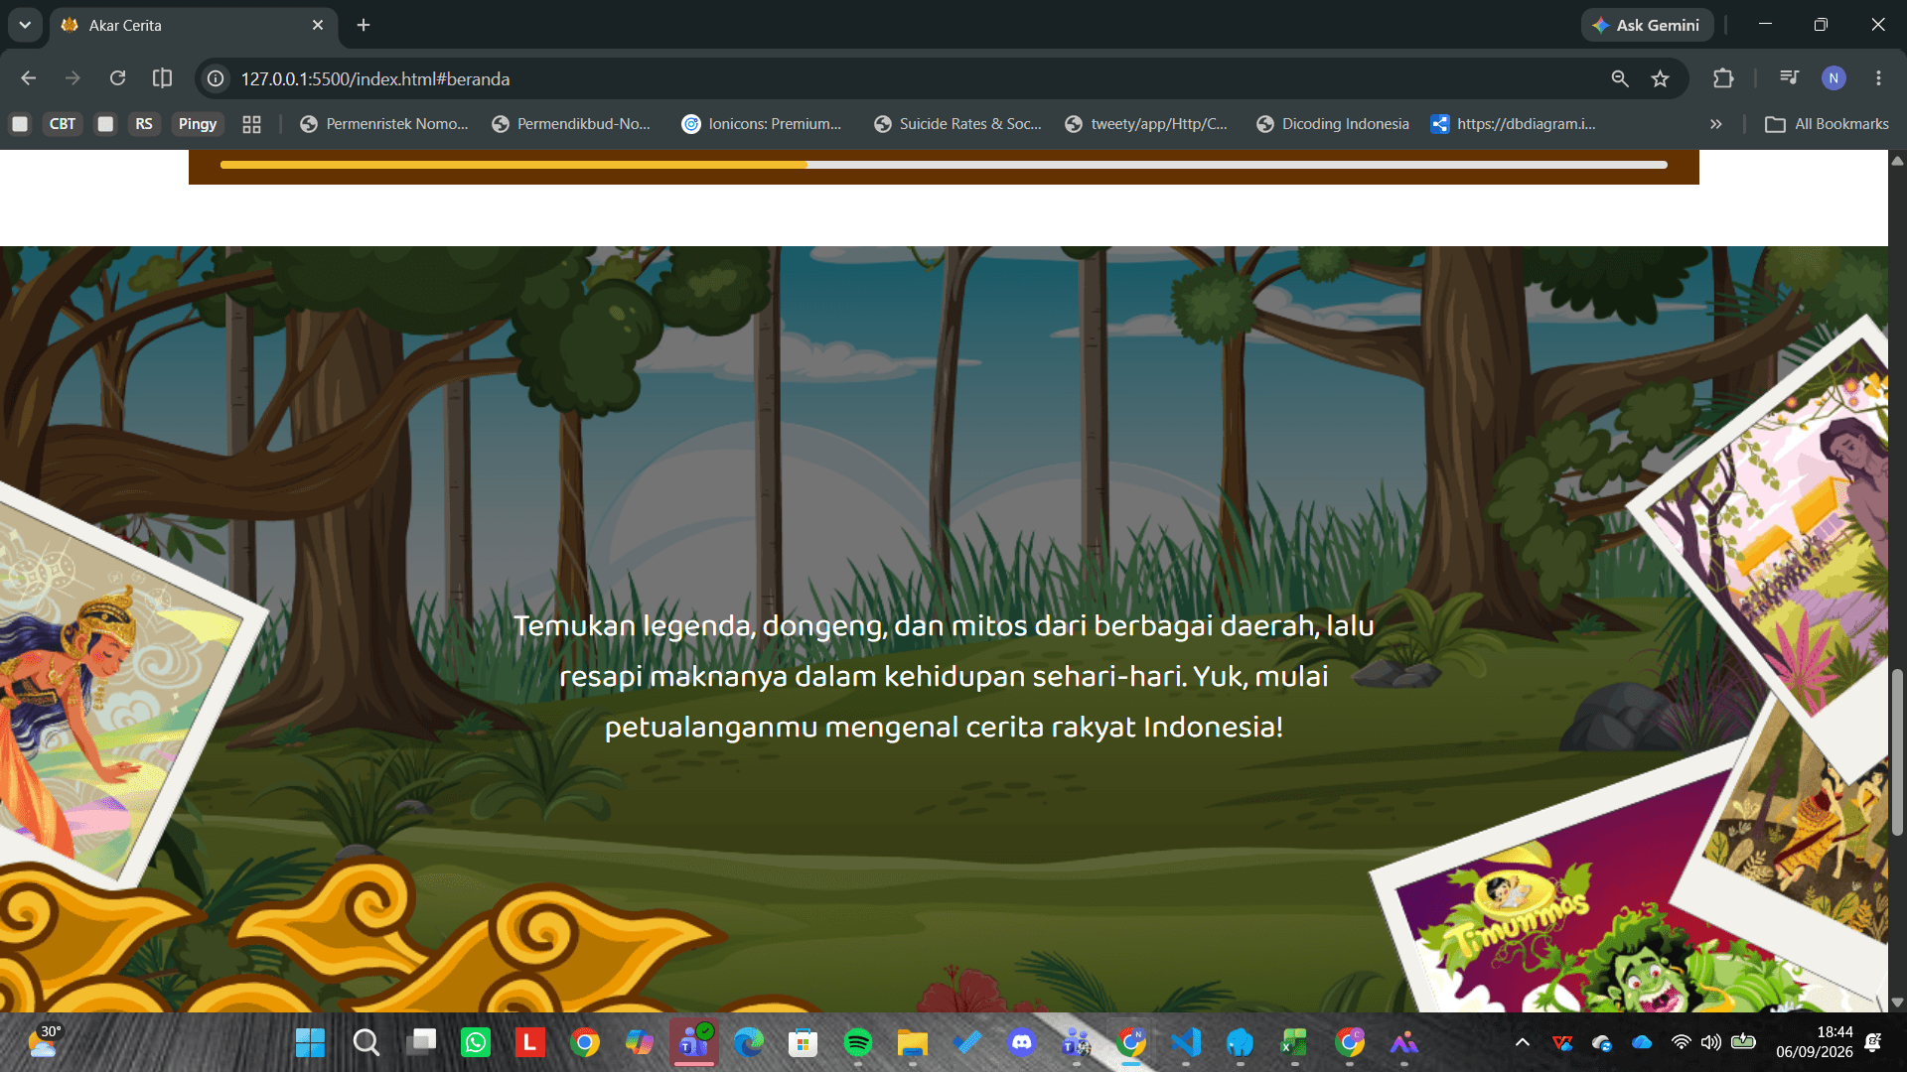This screenshot has width=1907, height=1072.
Task: Open the volume control in tray
Action: (1710, 1042)
